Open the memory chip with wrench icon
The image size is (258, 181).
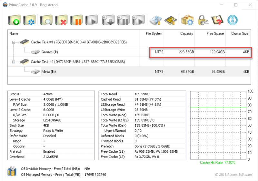(171, 20)
